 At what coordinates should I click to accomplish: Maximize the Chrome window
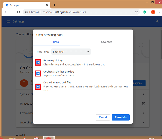[x=153, y=2]
